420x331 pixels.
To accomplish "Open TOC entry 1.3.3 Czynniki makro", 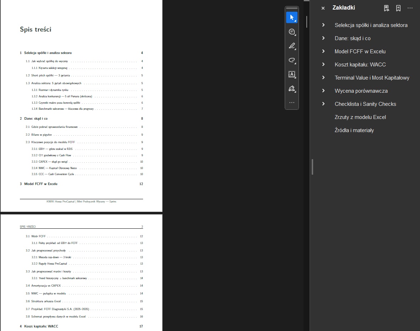I will click(87, 103).
